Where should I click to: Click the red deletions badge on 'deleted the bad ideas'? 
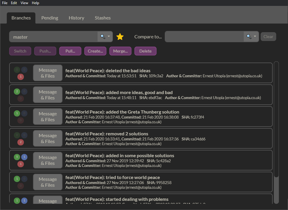(21, 76)
